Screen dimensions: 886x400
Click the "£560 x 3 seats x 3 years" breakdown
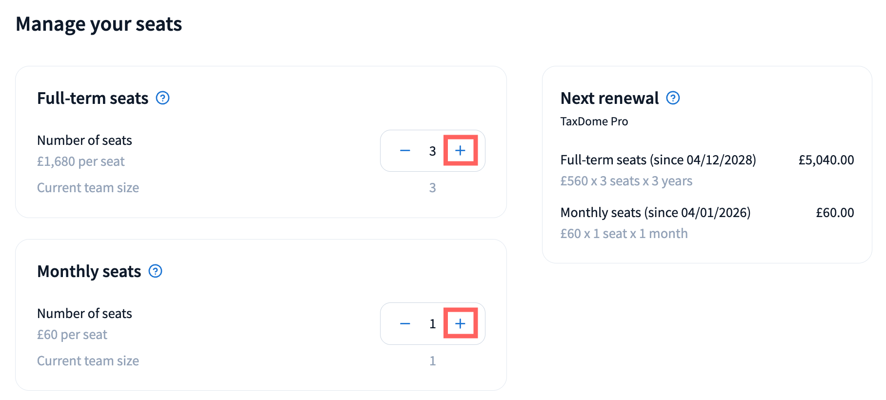point(626,181)
